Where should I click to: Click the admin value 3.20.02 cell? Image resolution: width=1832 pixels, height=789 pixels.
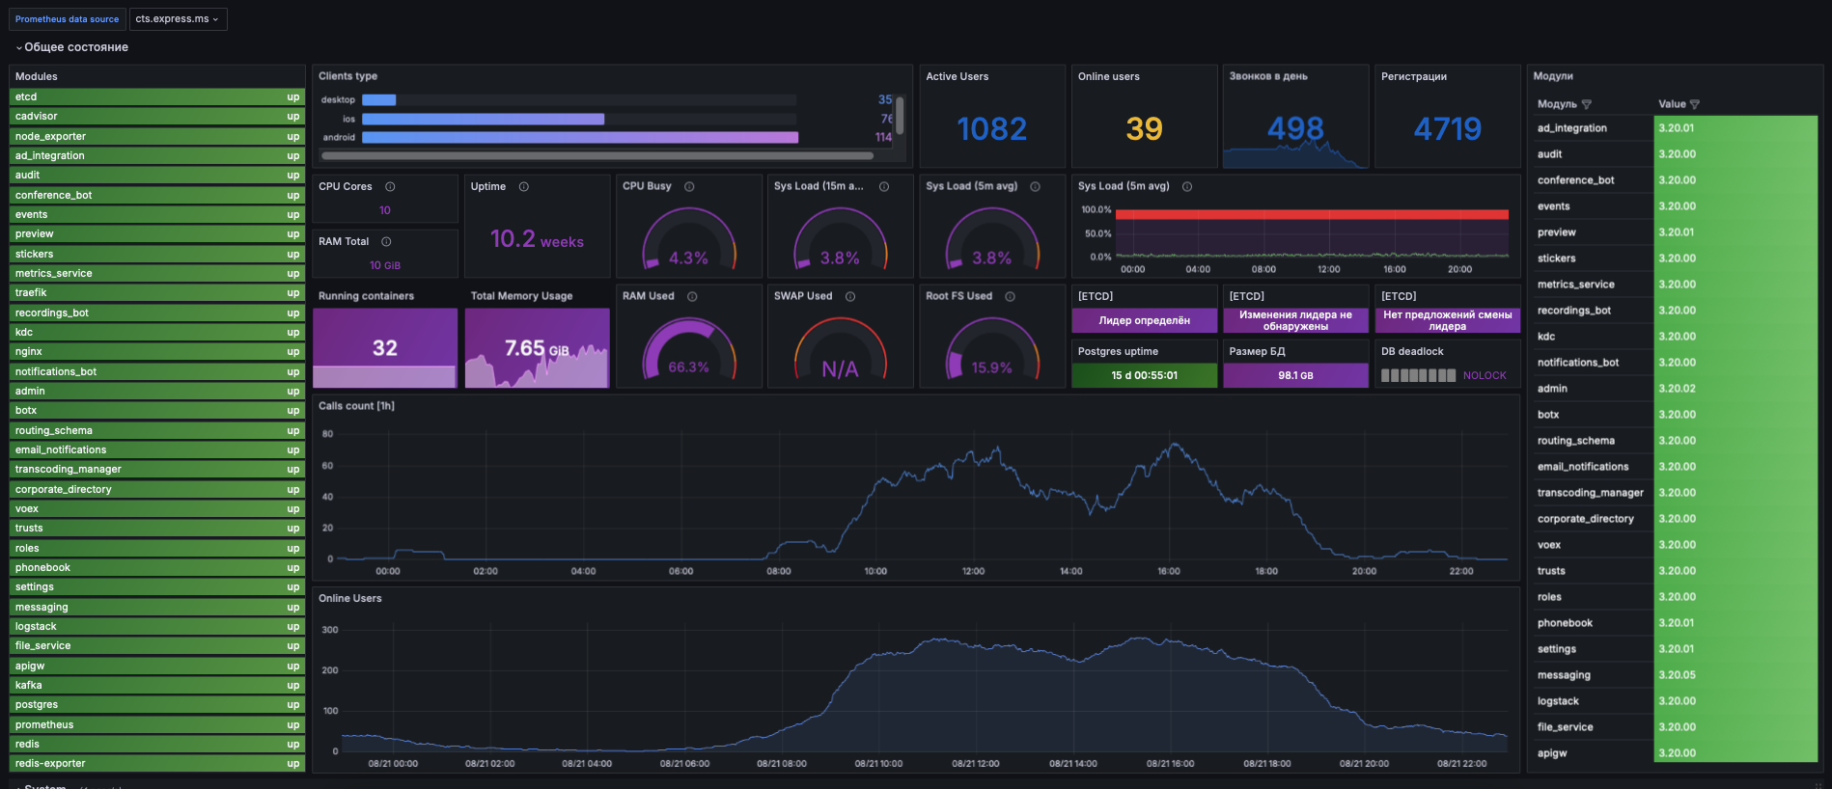1735,389
